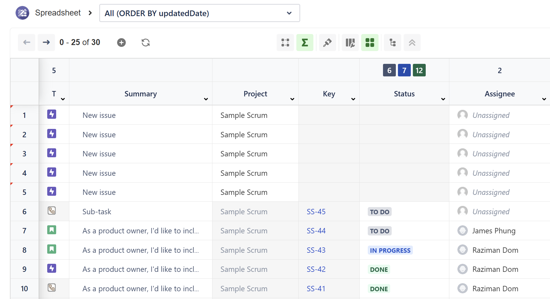Click the Project column header
550x299 pixels.
click(255, 94)
